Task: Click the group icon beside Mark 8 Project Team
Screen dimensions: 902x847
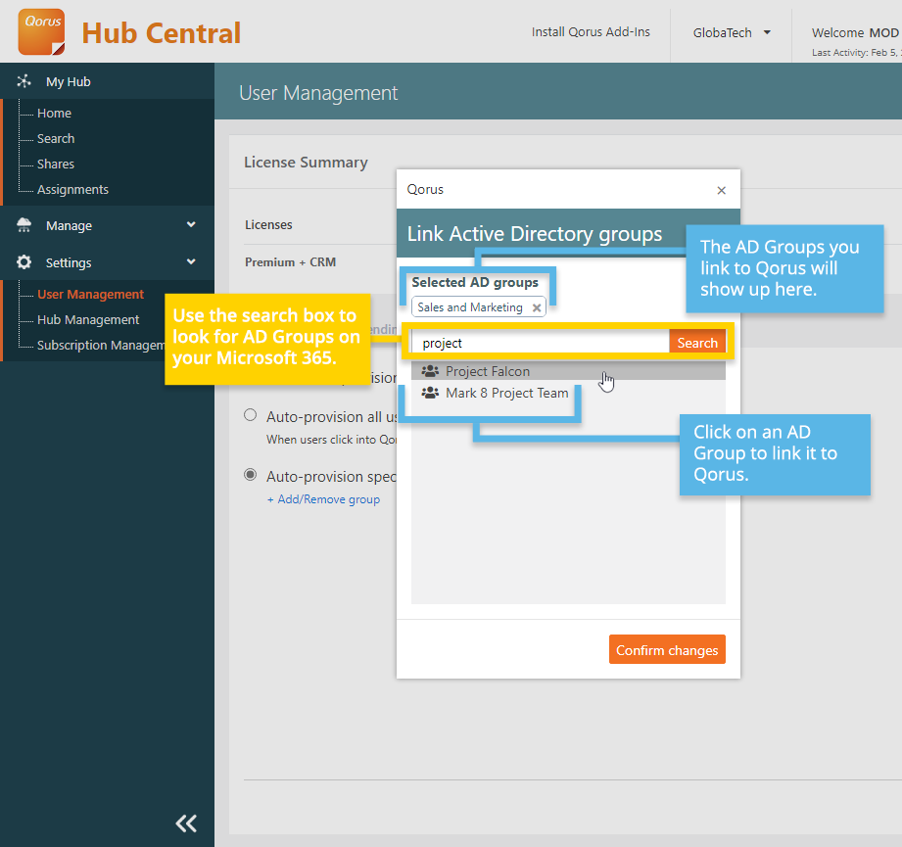Action: 430,393
